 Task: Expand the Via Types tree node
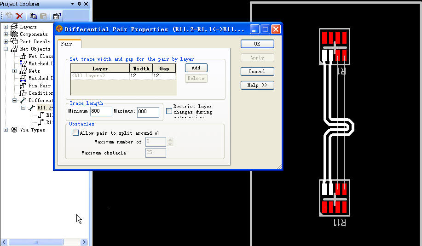(6, 130)
